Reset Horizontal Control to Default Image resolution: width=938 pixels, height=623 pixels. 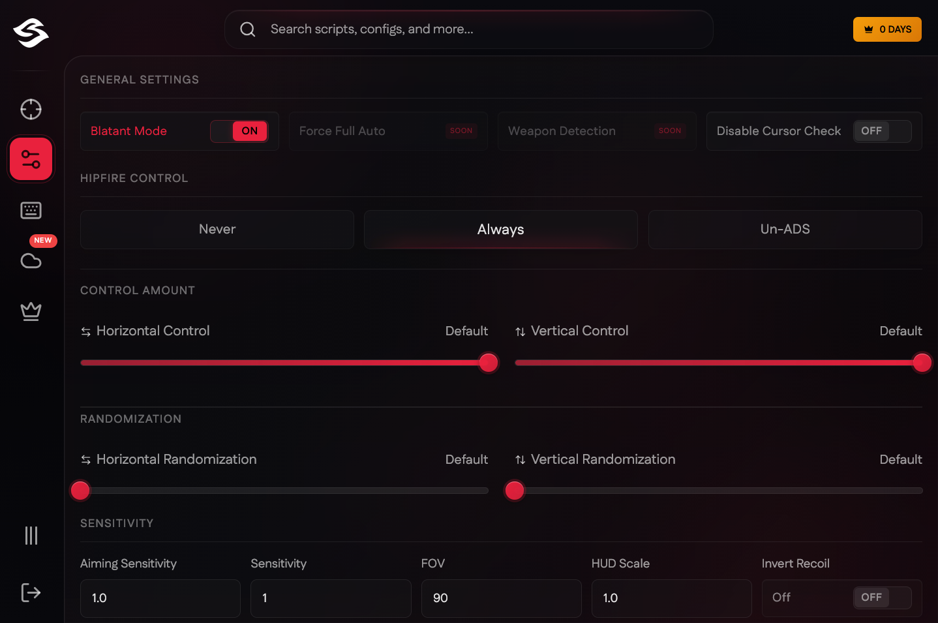pos(466,331)
